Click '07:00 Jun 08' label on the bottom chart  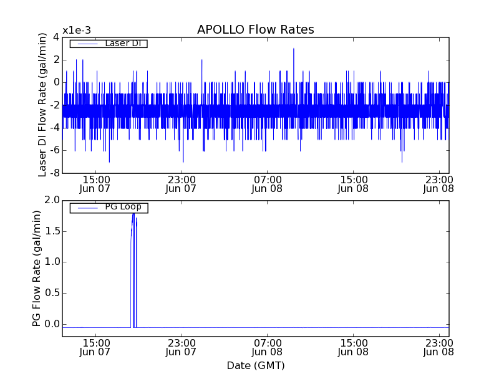(x=267, y=347)
